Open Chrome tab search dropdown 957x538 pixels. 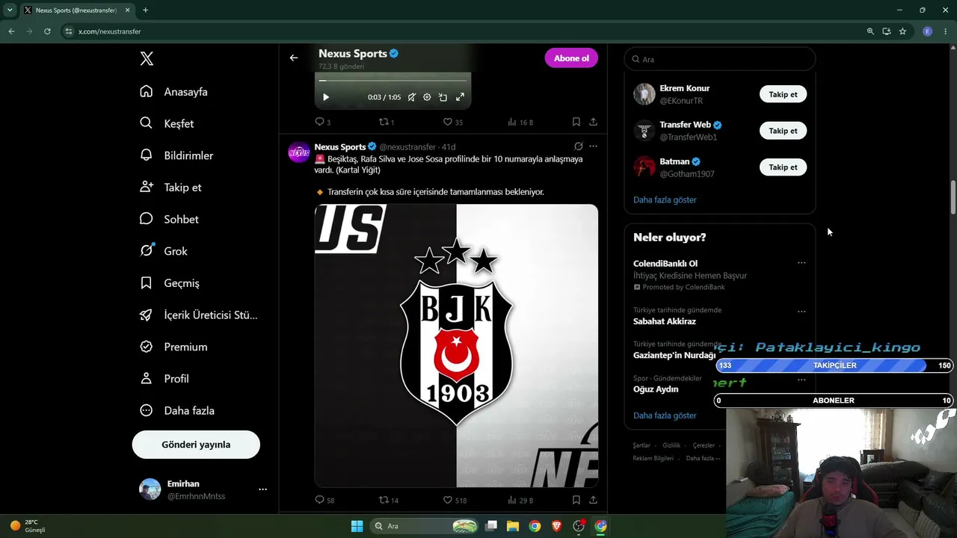(10, 10)
